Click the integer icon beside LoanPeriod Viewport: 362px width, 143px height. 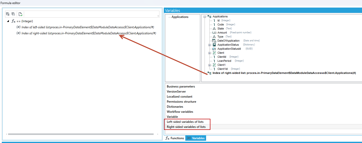[214, 61]
